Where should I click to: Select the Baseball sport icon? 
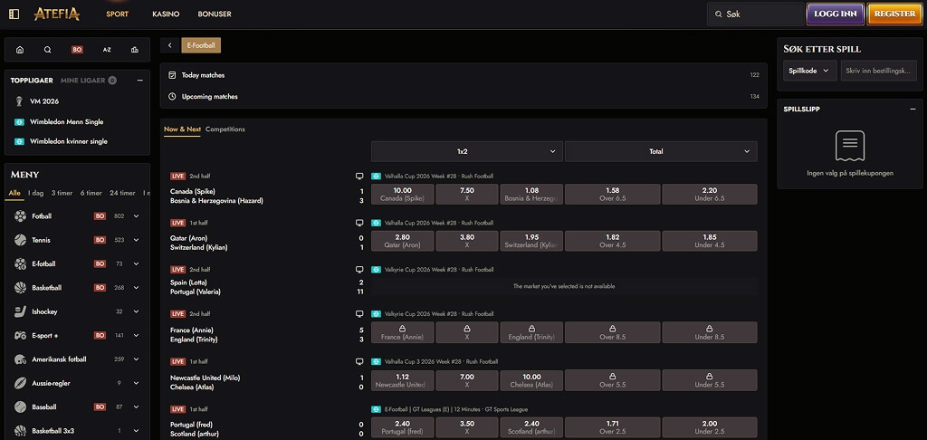[20, 407]
